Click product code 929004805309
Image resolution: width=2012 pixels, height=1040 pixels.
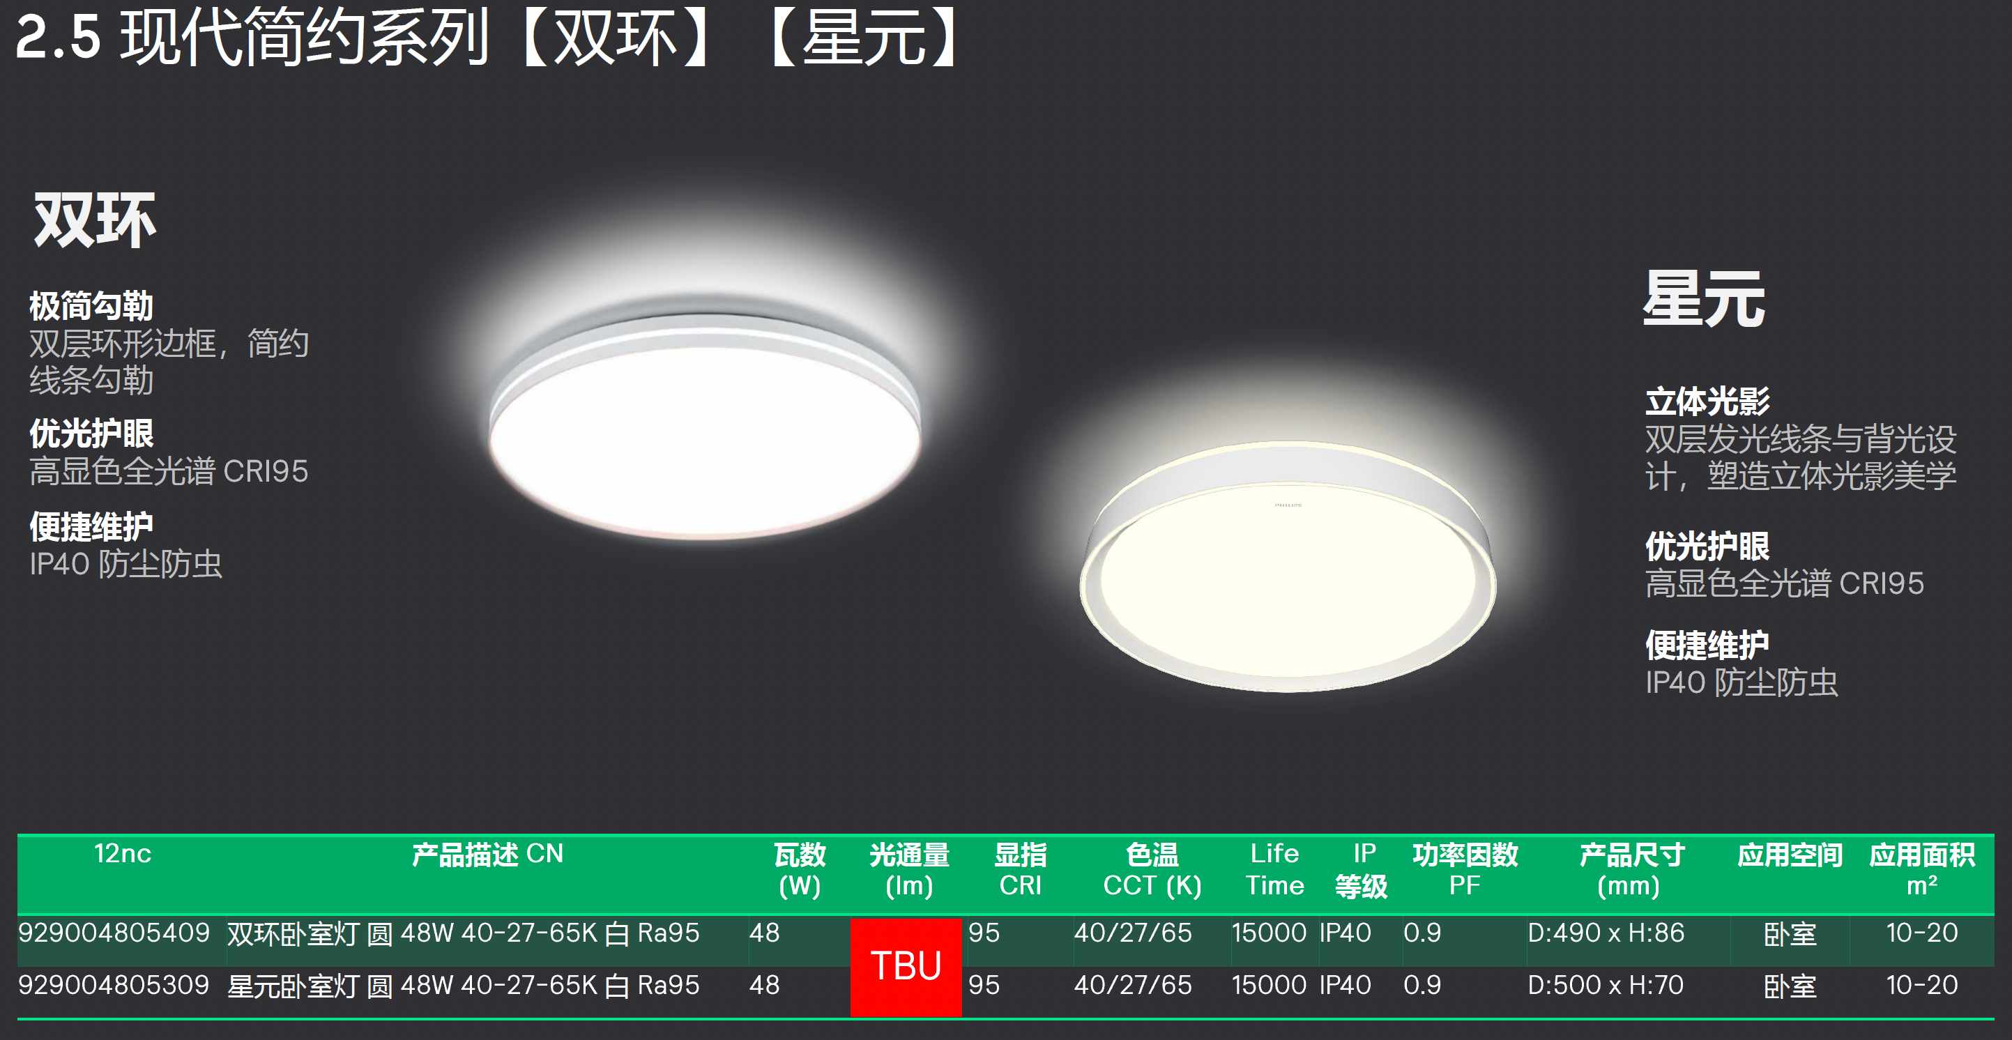[x=114, y=986]
